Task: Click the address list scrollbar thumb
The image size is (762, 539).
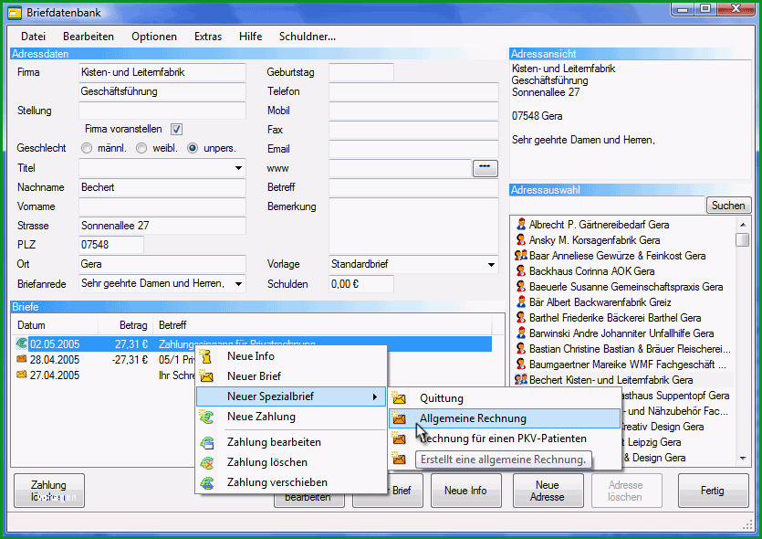Action: [x=742, y=240]
